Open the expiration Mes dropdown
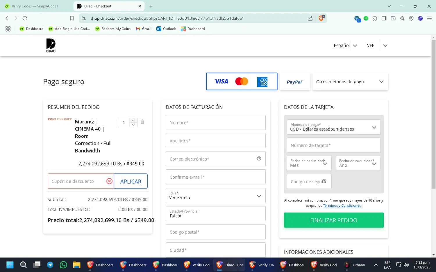436x272 pixels. (309, 163)
